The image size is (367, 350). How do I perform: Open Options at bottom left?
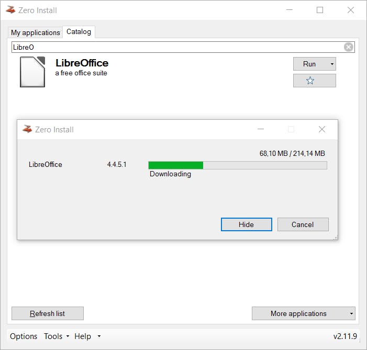click(24, 336)
